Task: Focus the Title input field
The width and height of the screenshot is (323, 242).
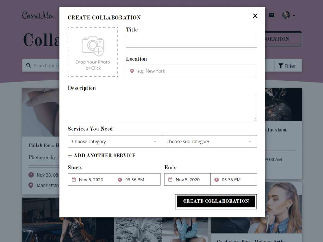Action: click(x=191, y=42)
